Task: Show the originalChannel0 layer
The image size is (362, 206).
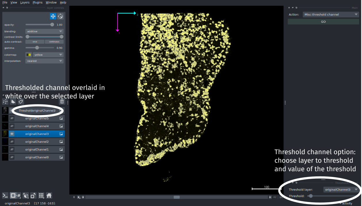Action: coord(12,157)
